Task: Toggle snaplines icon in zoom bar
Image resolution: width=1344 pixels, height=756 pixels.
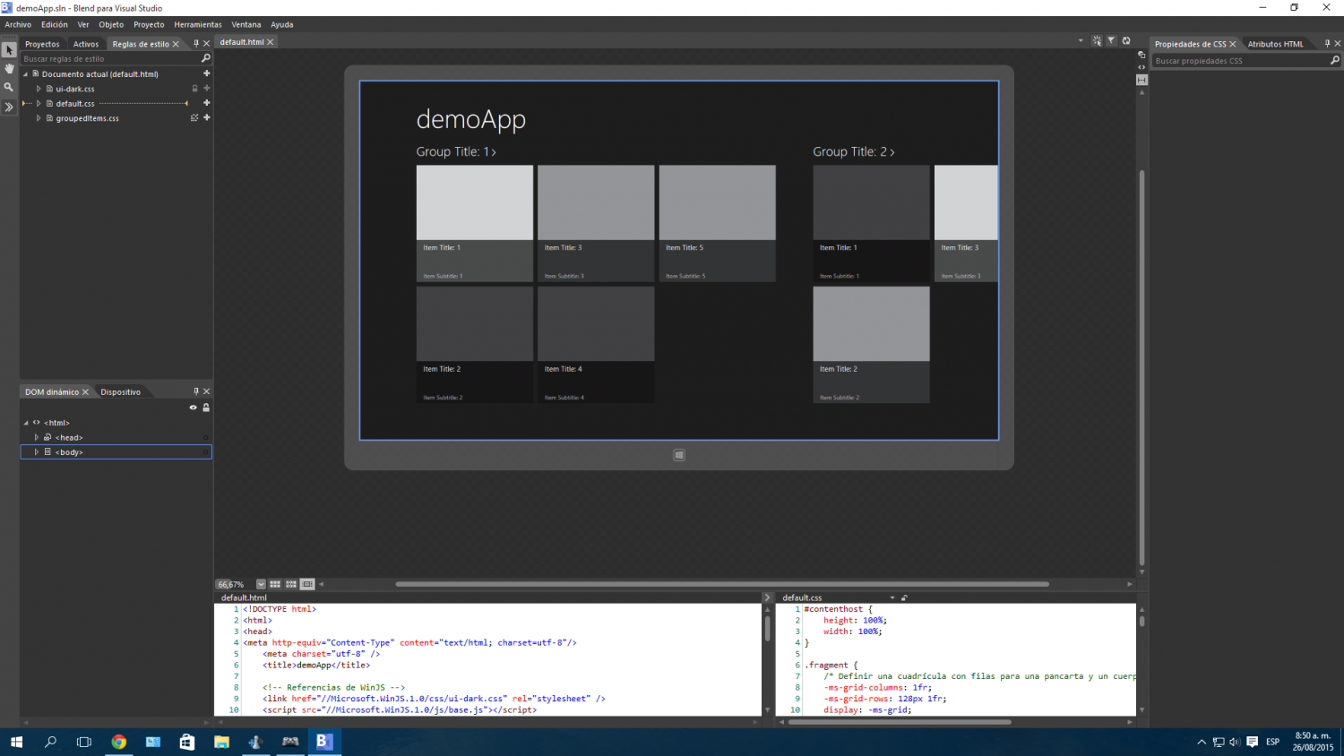Action: pos(307,584)
